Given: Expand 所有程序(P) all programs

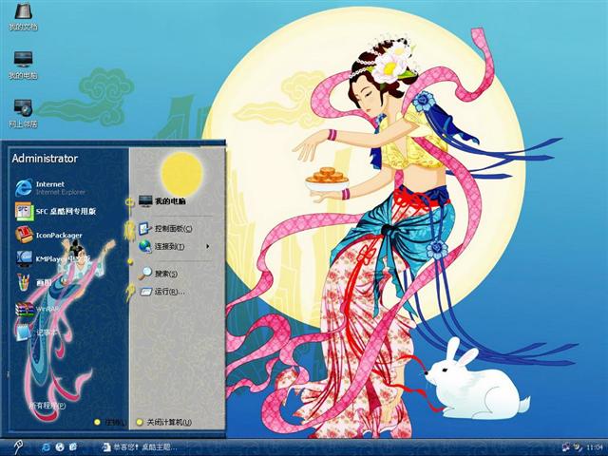Looking at the screenshot, I should 47,406.
